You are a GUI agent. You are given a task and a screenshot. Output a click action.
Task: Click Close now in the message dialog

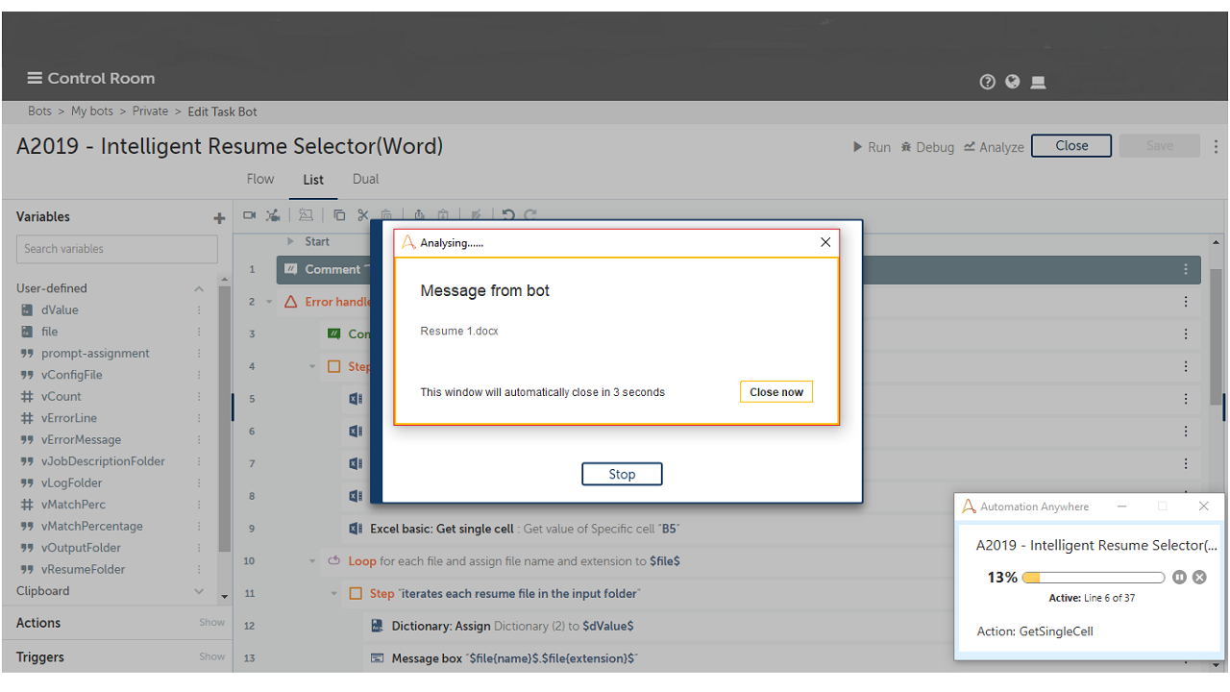click(x=776, y=392)
